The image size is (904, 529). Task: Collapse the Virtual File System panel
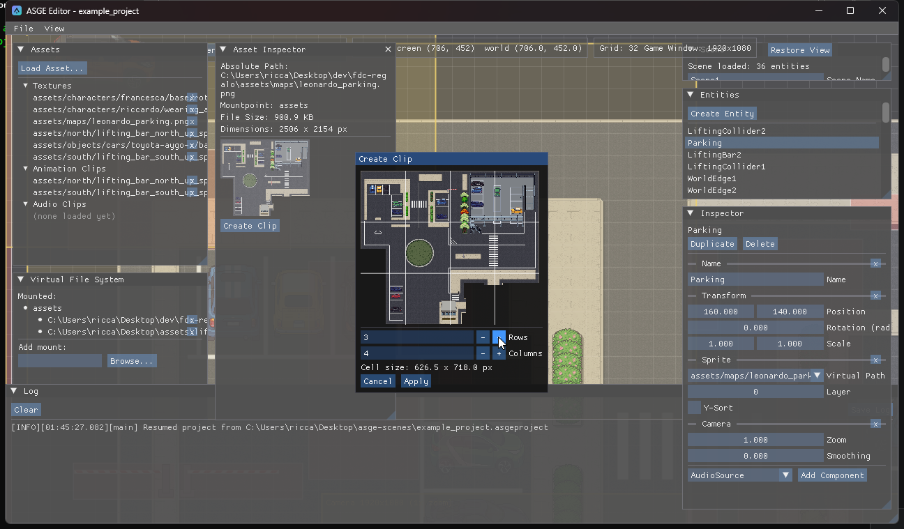pos(21,279)
